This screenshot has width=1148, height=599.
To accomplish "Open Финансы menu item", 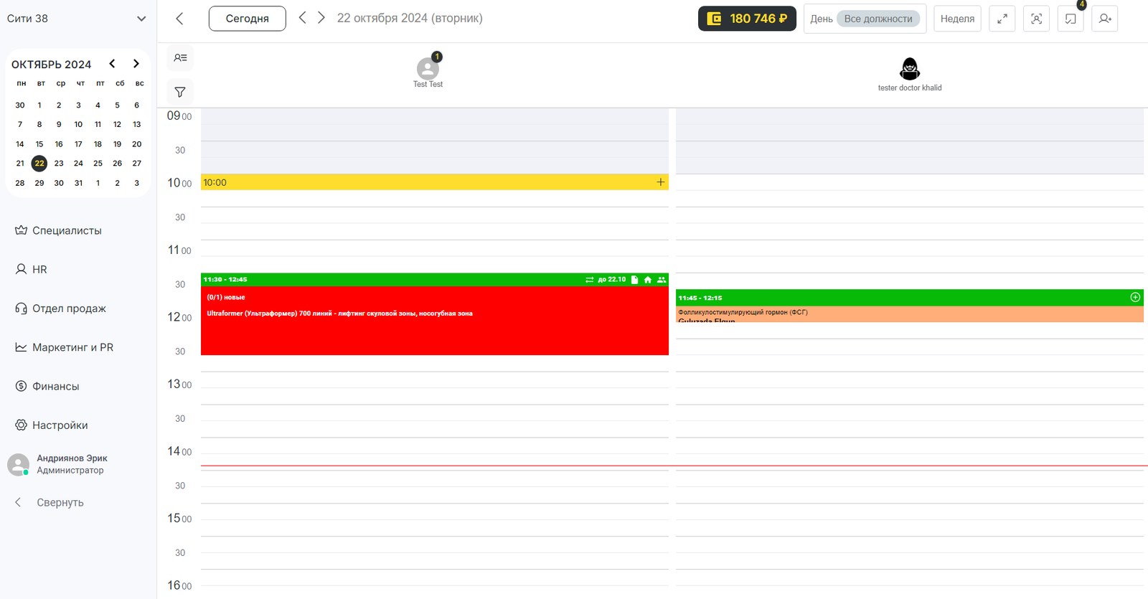I will [47, 386].
